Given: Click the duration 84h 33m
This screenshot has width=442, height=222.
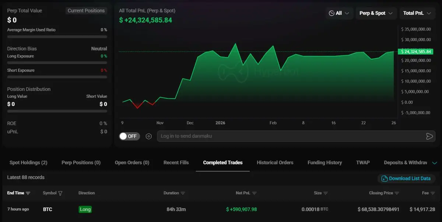Looking at the screenshot, I should pyautogui.click(x=176, y=209).
